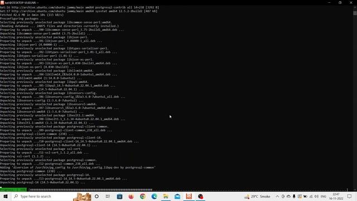Click the last 'Unpacking postgresql-14' line
This screenshot has height=201, width=357.
(42, 183)
